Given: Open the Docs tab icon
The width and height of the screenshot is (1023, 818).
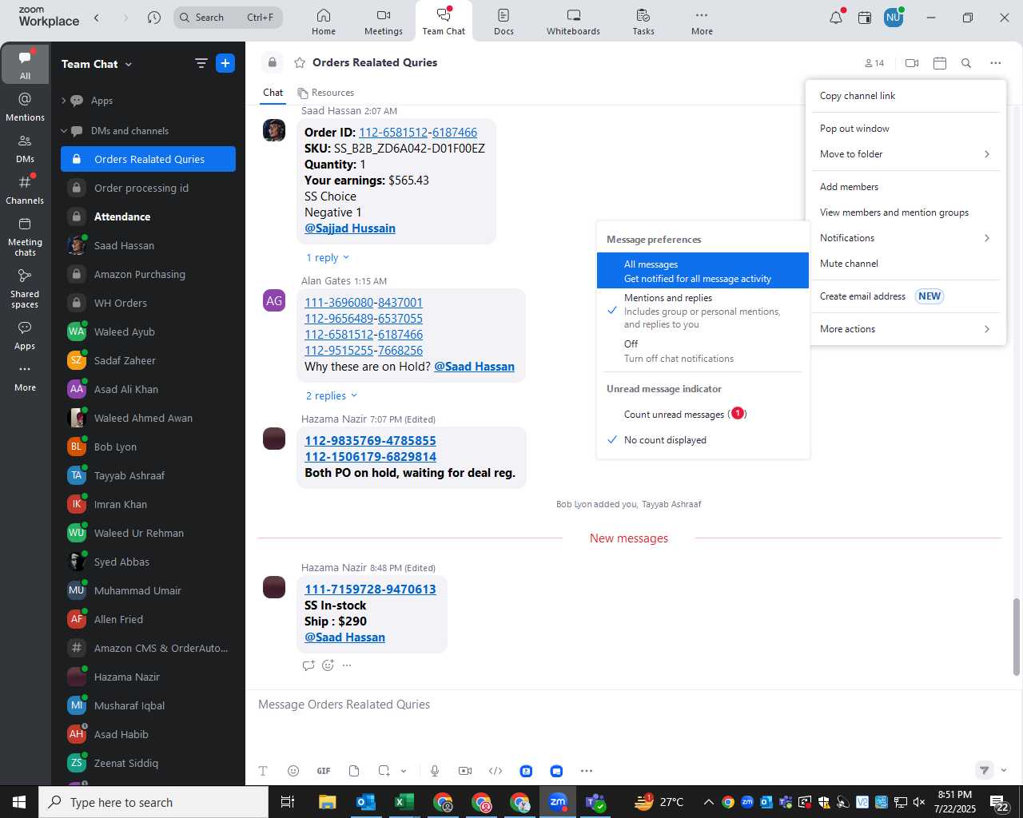Looking at the screenshot, I should click(504, 22).
